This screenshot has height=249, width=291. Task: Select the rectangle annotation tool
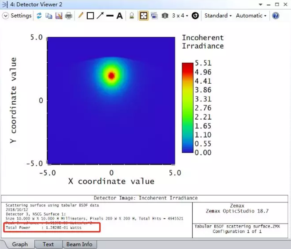(90, 16)
